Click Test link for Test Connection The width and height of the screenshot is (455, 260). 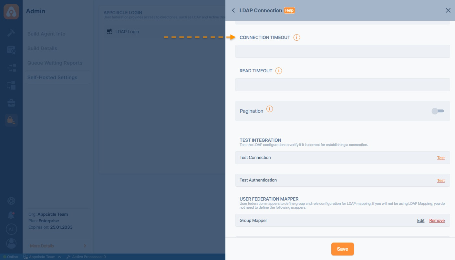click(440, 158)
